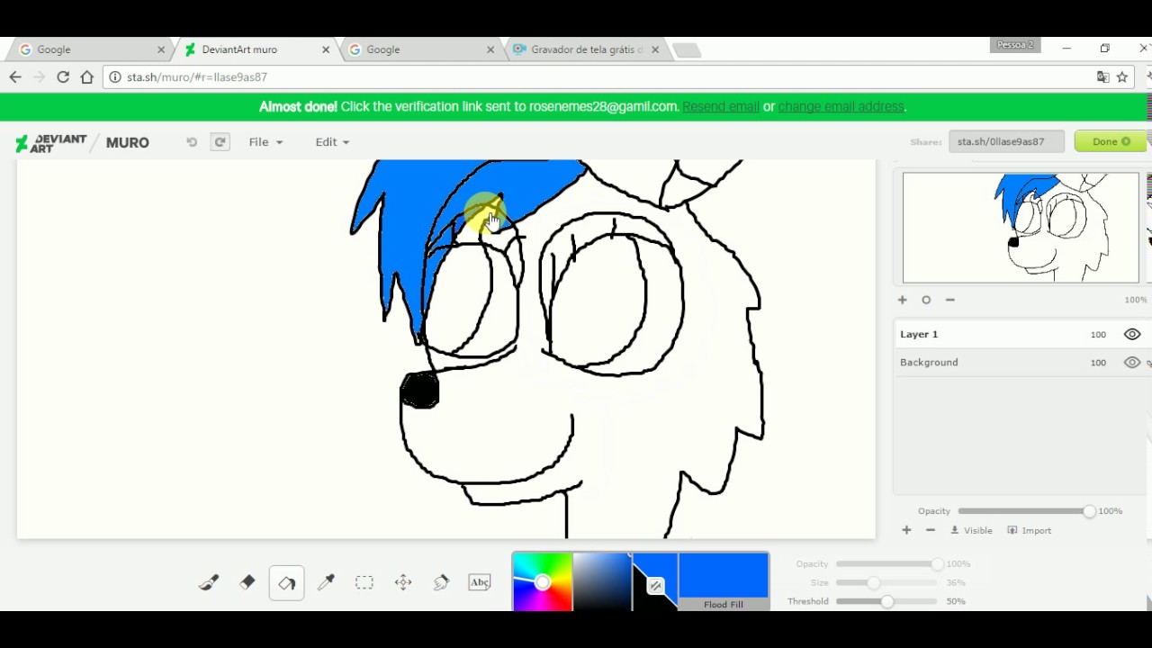Click the share URL field

coord(1006,141)
